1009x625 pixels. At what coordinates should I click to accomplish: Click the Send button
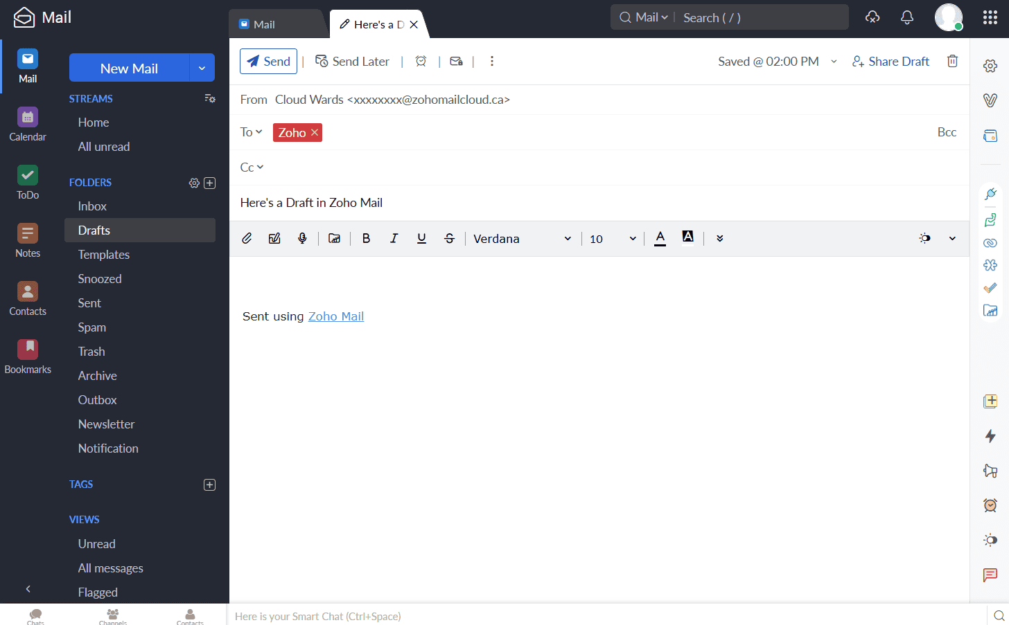[x=268, y=62]
